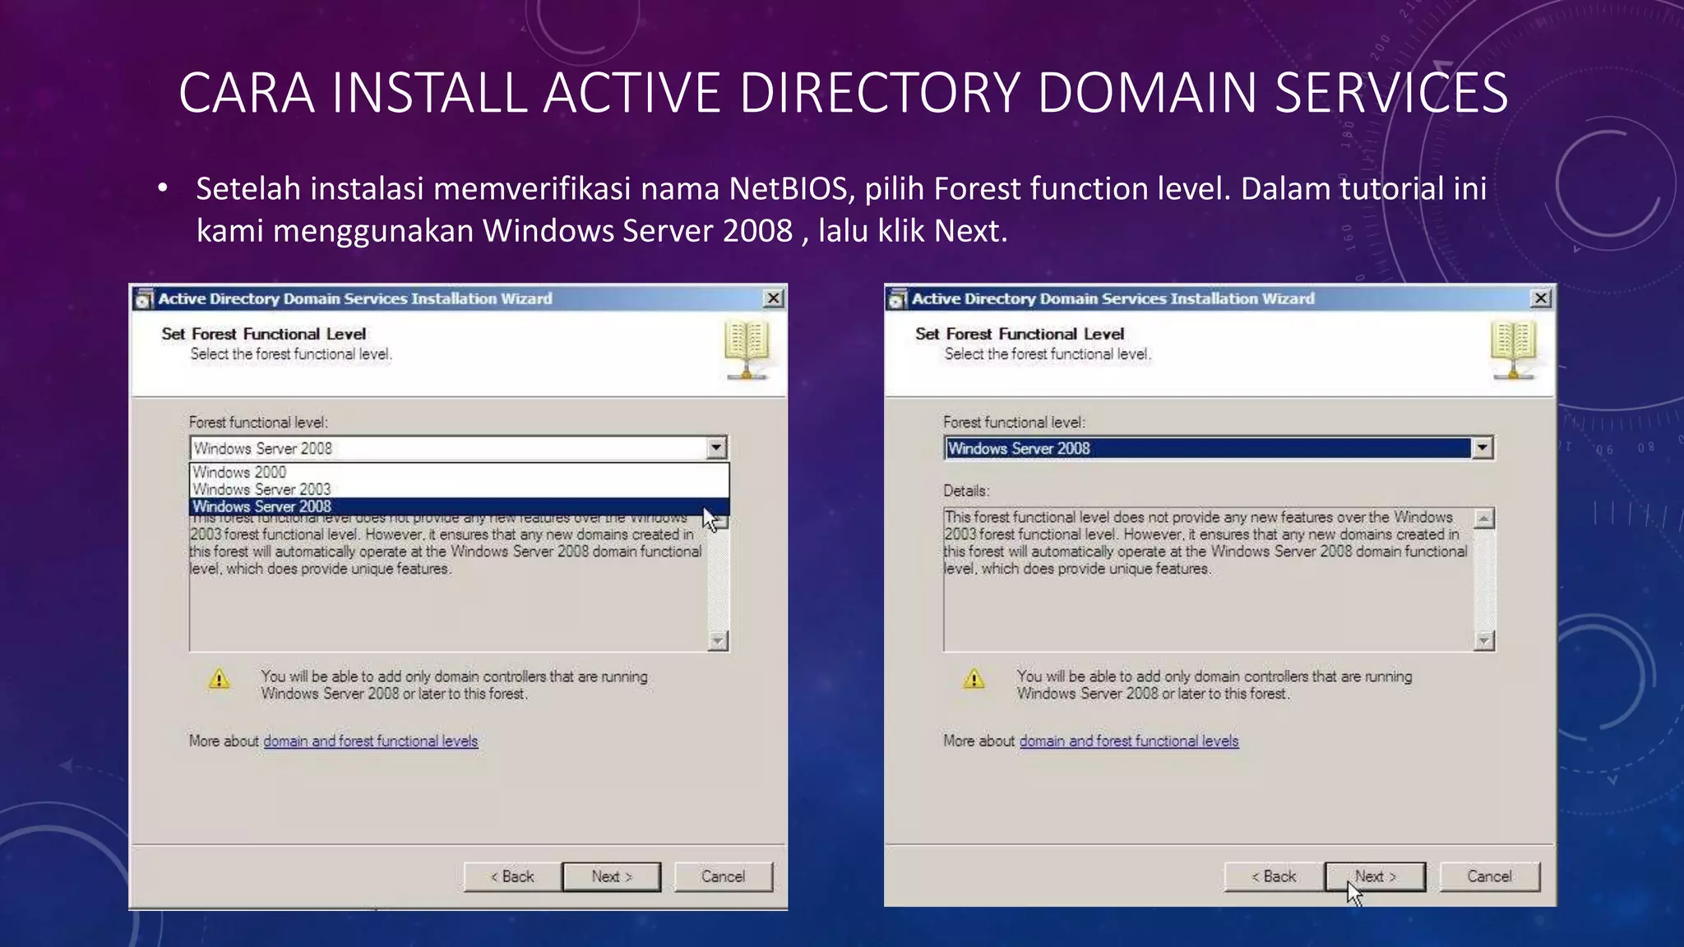Click scroll down arrow in left details box
Viewport: 1684px width, 947px height.
pos(718,640)
